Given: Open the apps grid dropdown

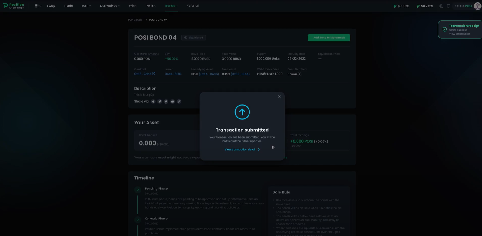Looking at the screenshot, I should [37, 6].
